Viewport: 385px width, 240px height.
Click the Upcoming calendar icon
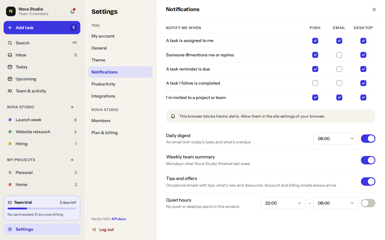point(10,79)
